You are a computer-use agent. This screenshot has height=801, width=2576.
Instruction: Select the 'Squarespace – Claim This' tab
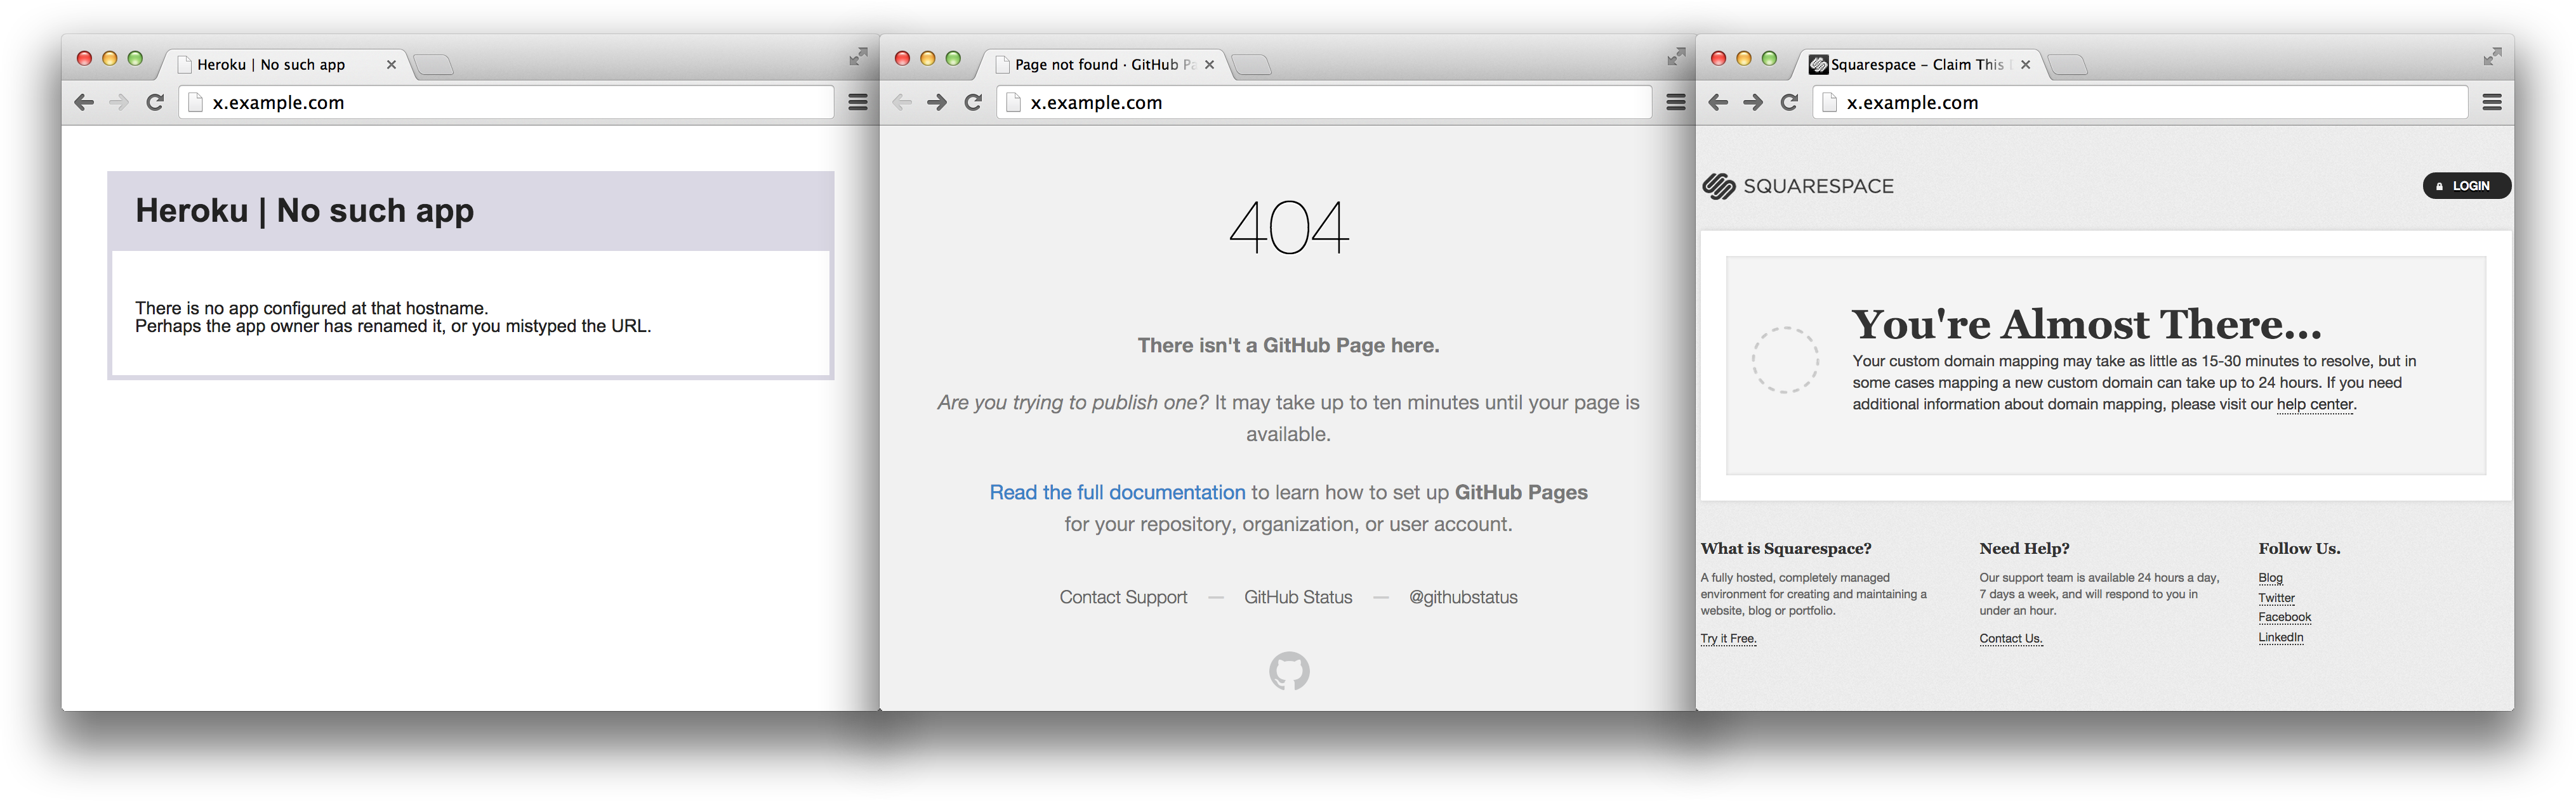(x=1918, y=64)
